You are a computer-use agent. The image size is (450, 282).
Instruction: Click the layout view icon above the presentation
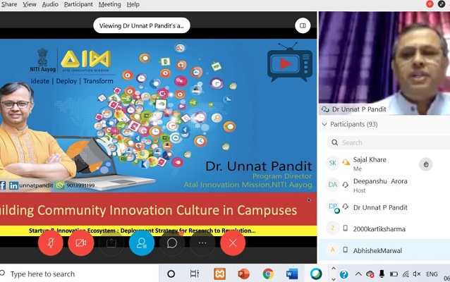(x=303, y=26)
